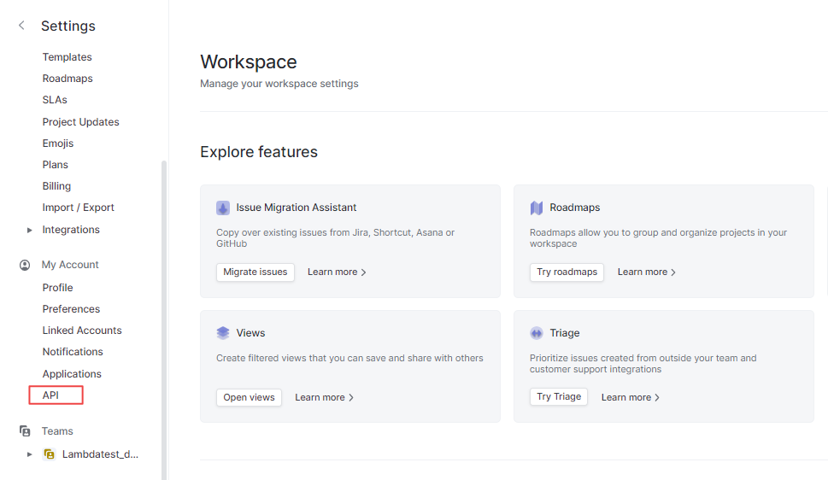Click the Lambdatest team avatar icon
Image resolution: width=828 pixels, height=480 pixels.
[50, 454]
